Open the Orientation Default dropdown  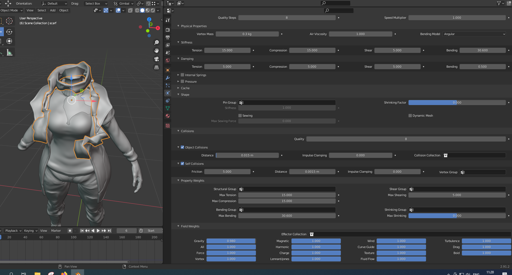click(54, 4)
